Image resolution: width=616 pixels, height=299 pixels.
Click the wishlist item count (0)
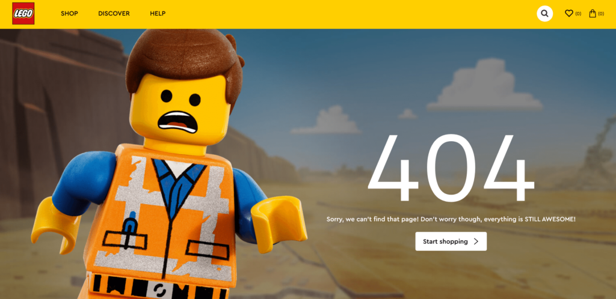[578, 14]
